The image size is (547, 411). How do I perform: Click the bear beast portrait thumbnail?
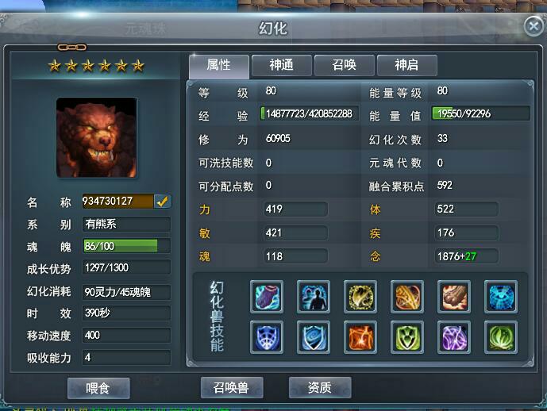[x=97, y=137]
